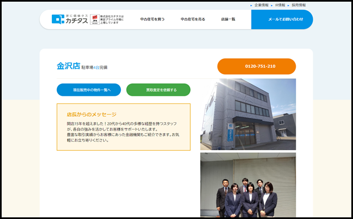Click the green 買取査定を依頼する button
353x219 pixels.
click(x=158, y=90)
